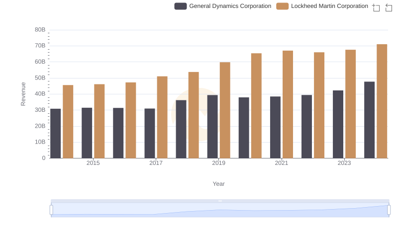398x229 pixels.
Task: Select the 2016 General Dynamics bar
Action: coord(118,133)
